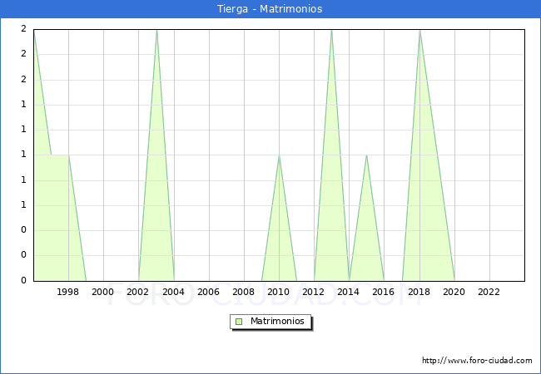This screenshot has height=374, width=541.
Task: Choose the 2010 x-axis label
Action: (x=279, y=292)
